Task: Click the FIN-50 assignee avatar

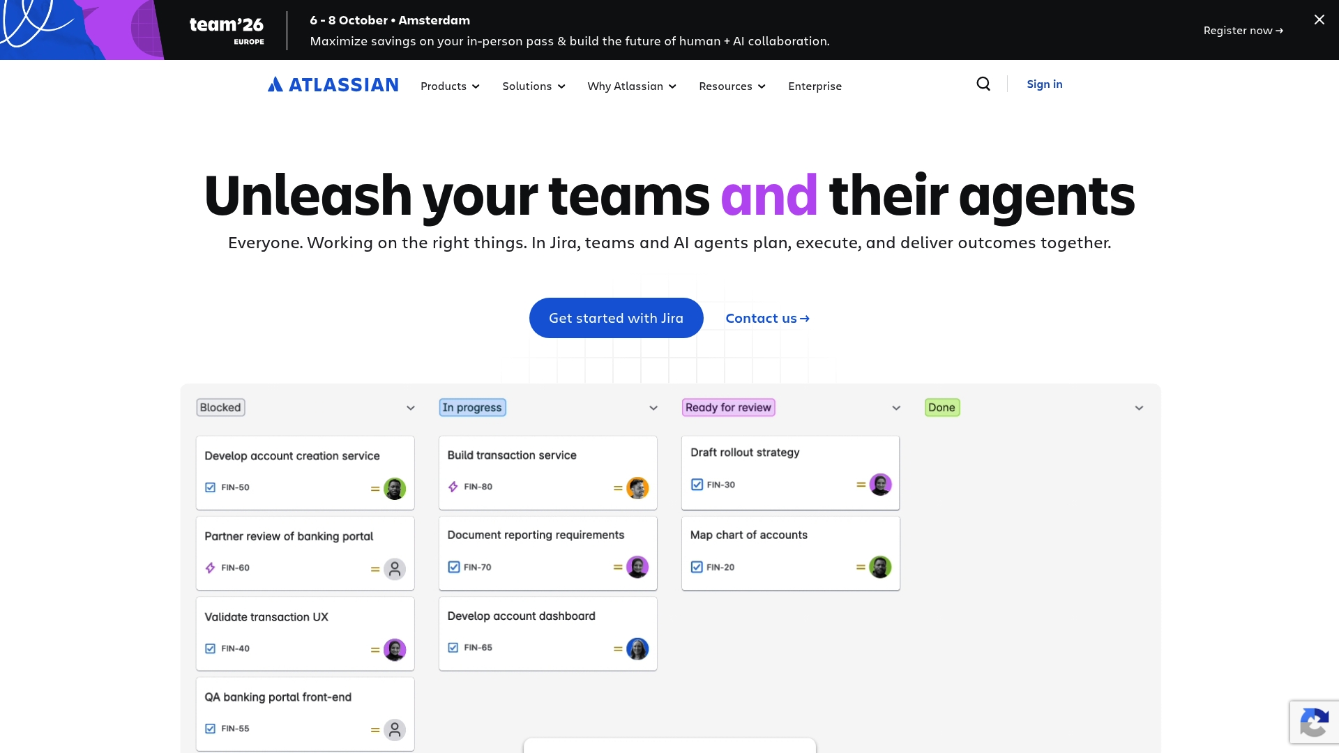Action: pyautogui.click(x=395, y=488)
